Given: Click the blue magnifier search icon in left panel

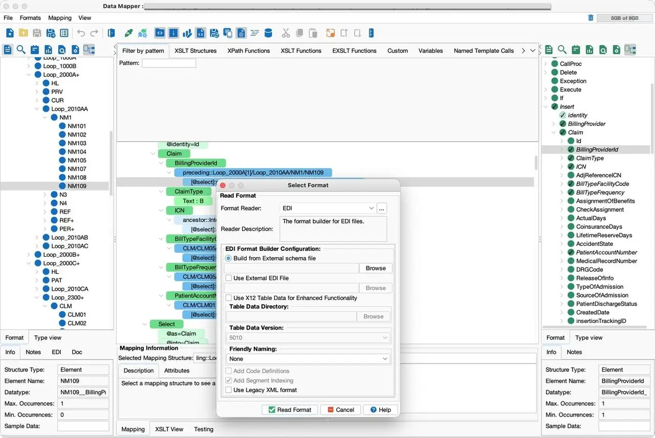Looking at the screenshot, I should point(21,50).
